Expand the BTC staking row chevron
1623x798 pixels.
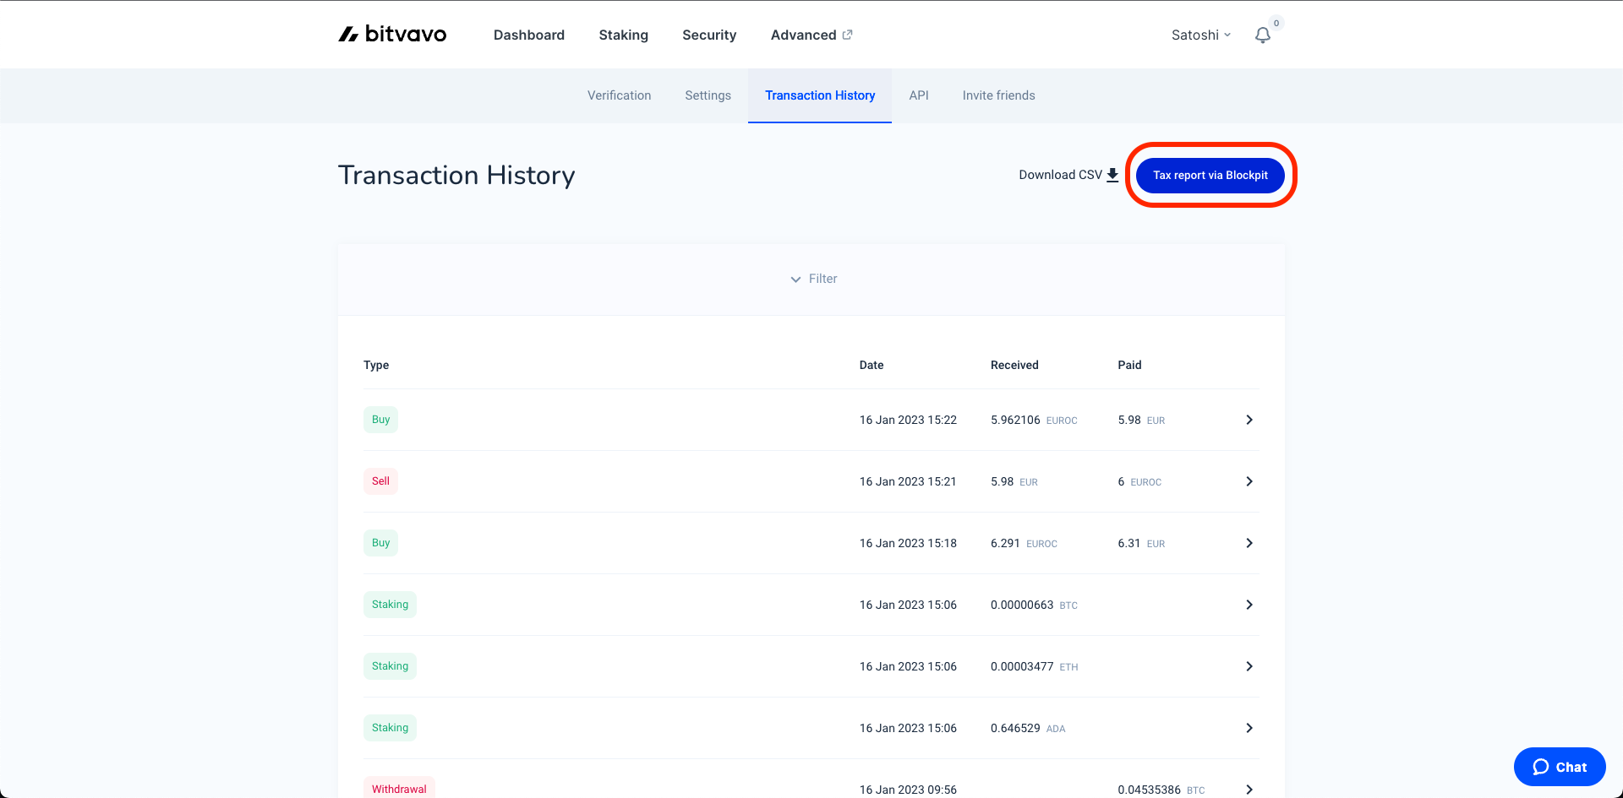pos(1249,605)
